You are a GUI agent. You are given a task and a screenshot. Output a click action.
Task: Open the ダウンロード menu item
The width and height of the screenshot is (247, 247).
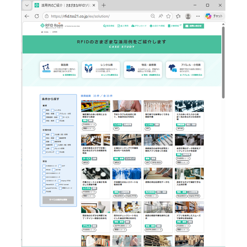[139, 26]
